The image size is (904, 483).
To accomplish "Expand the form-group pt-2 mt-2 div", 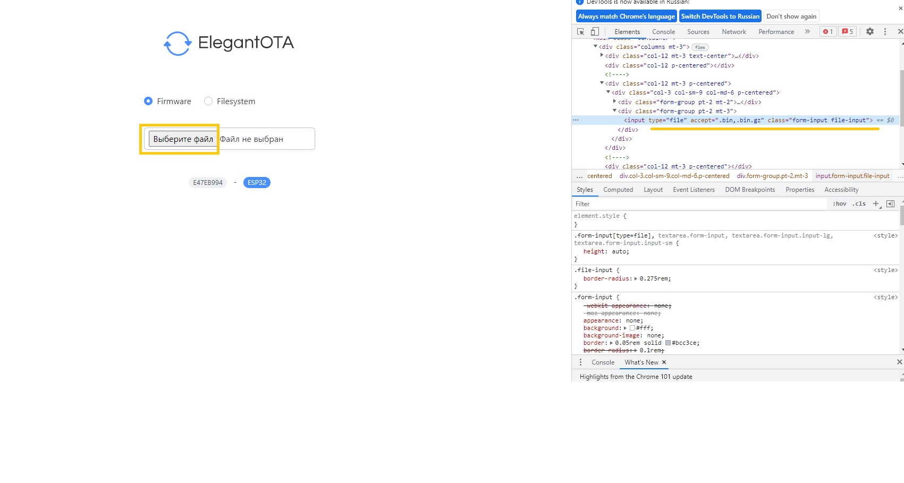I will 614,101.
